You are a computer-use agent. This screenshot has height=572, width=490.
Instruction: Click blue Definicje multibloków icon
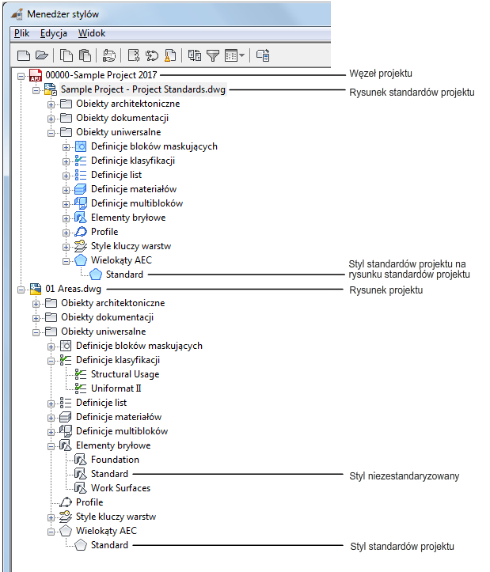[80, 203]
